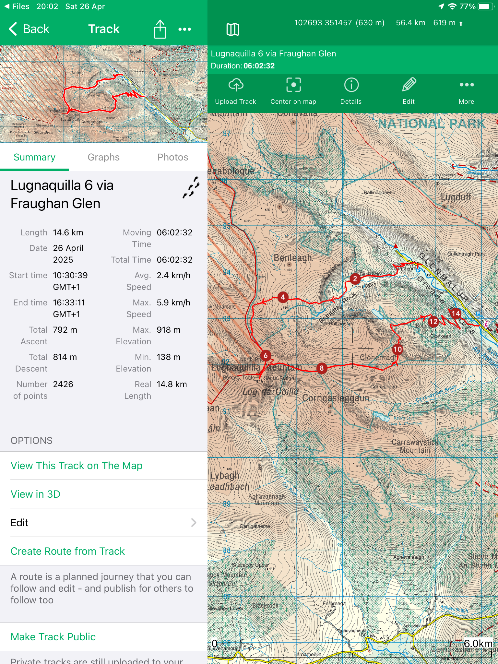The height and width of the screenshot is (664, 498).
Task: Go back using the Back chevron
Action: click(29, 29)
